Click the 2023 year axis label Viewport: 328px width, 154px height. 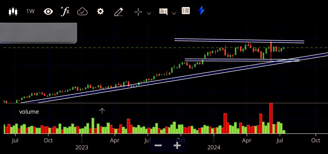[x=82, y=147]
